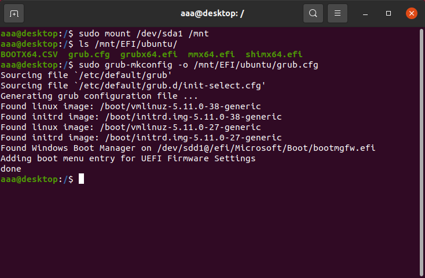Viewport: 425px width, 278px height.
Task: Click the Generating grub configuration file line
Action: pos(99,96)
